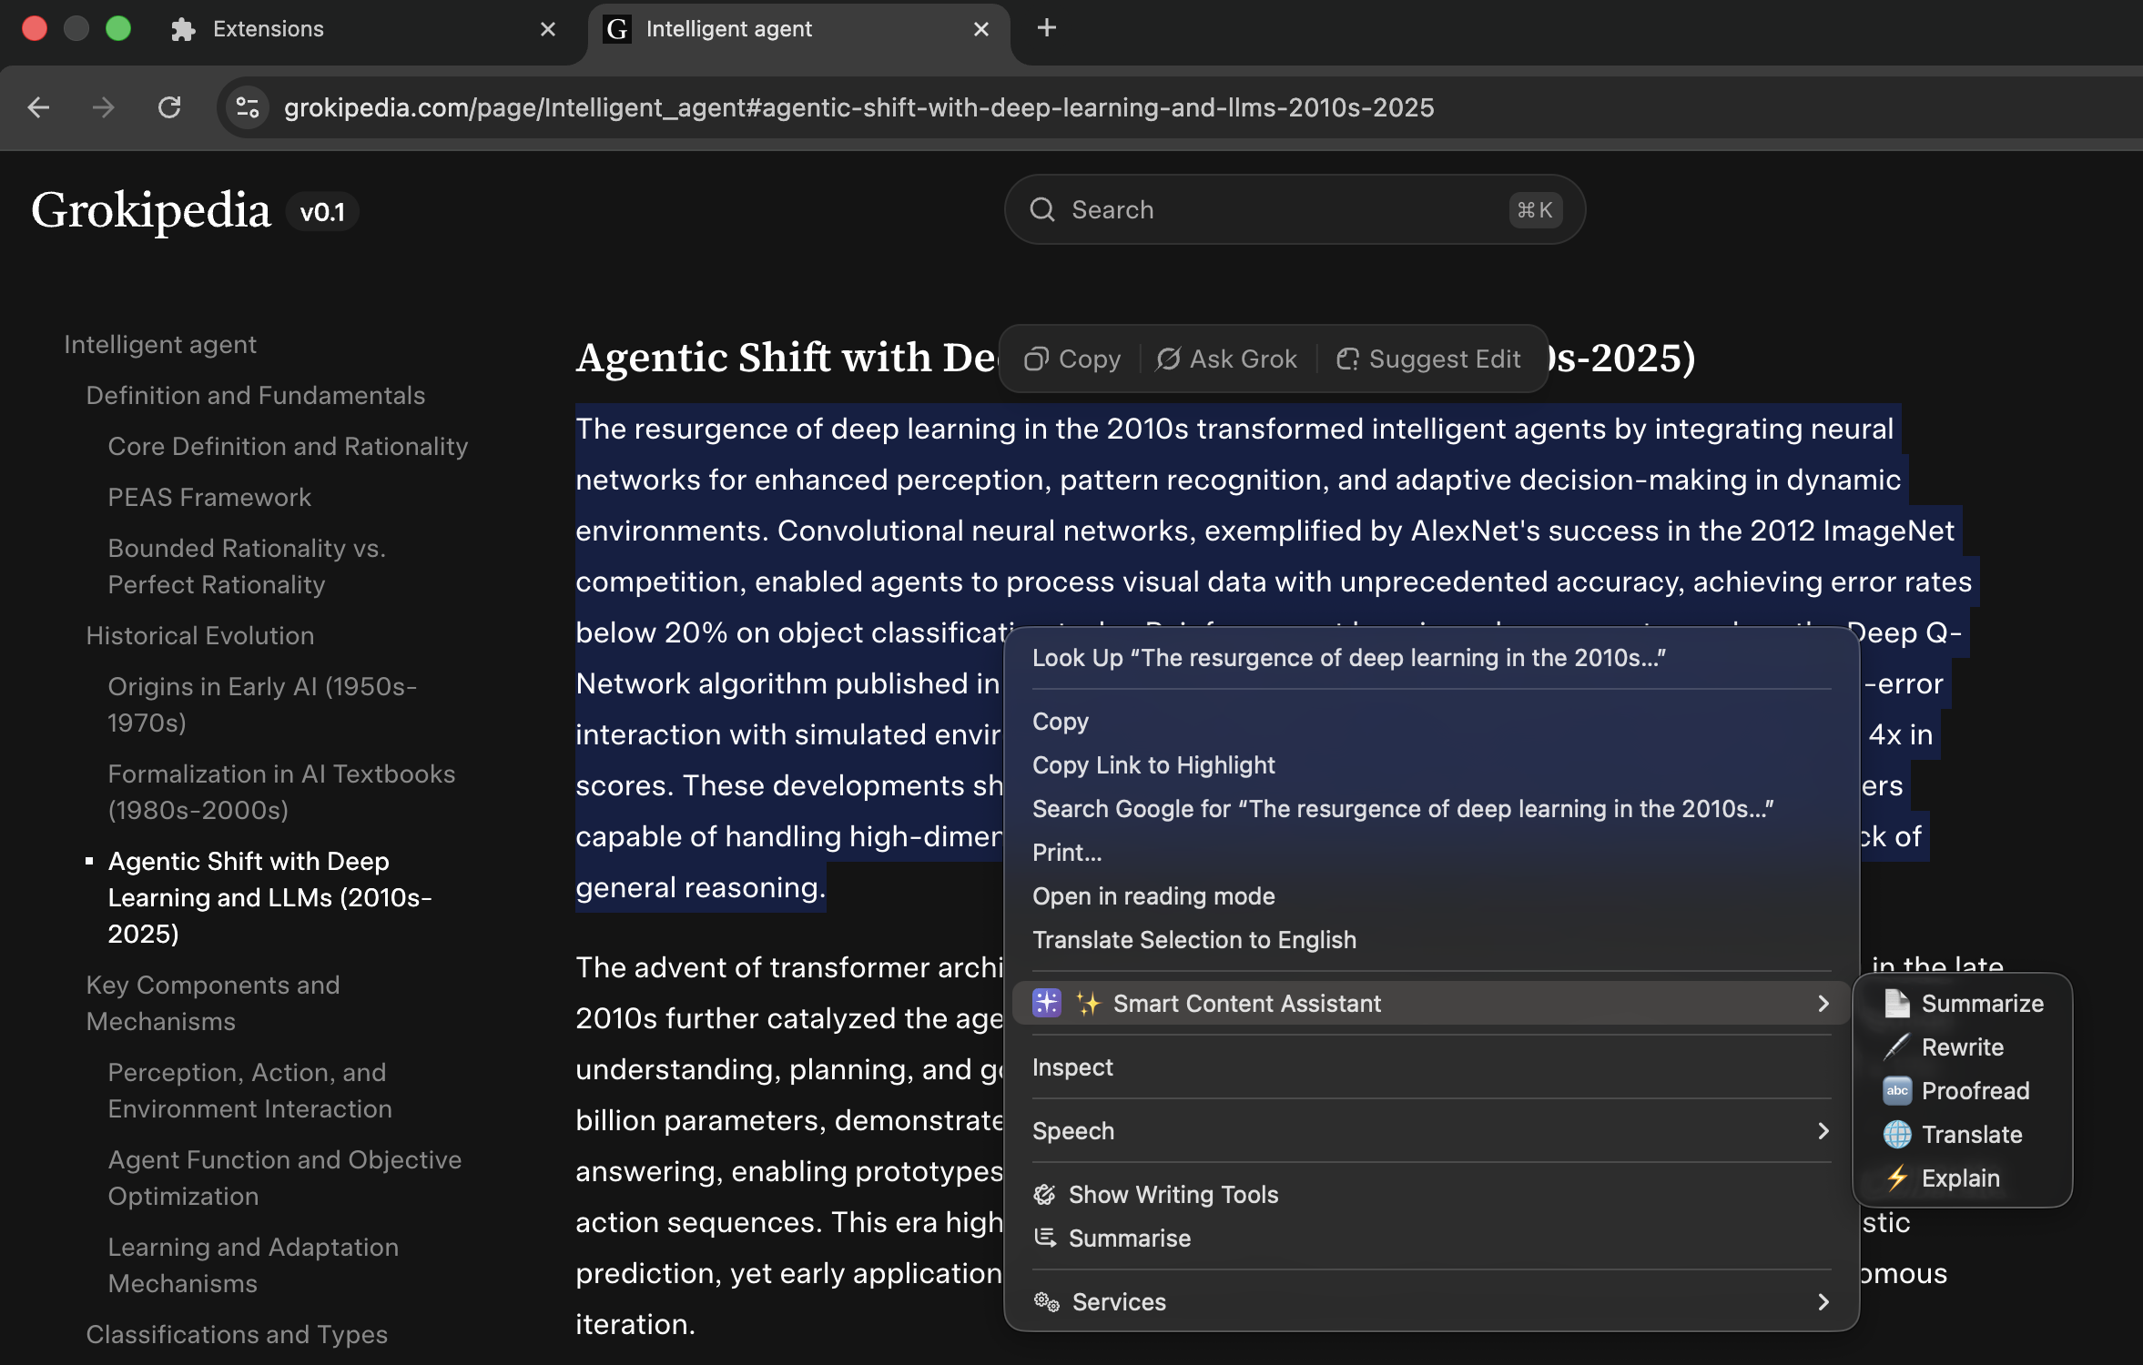This screenshot has height=1365, width=2143.
Task: Go back using the browser back arrow
Action: click(38, 107)
